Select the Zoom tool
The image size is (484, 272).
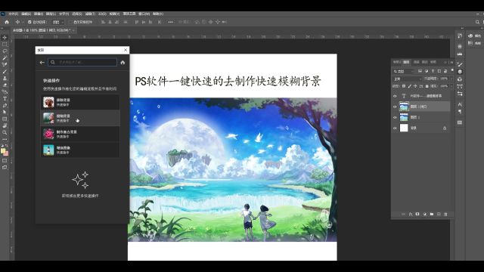pyautogui.click(x=5, y=133)
